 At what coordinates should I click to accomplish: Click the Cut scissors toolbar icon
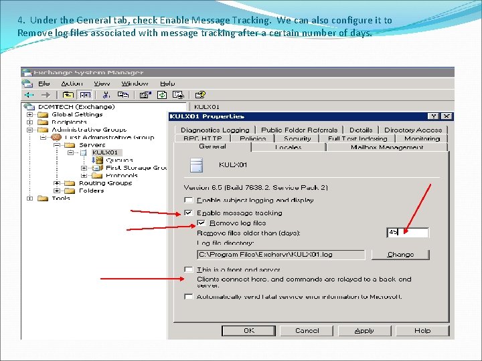[x=106, y=95]
